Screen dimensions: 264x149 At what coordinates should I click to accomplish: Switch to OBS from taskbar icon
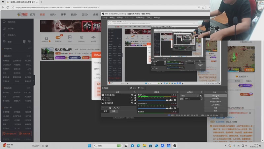(x=175, y=146)
